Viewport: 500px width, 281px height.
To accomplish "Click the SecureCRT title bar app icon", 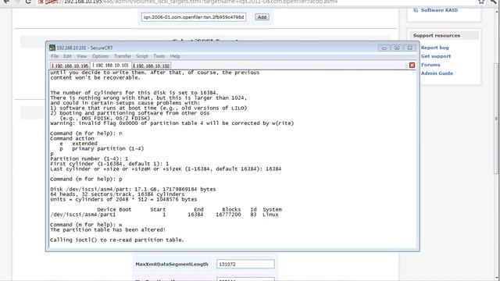I will coord(52,48).
